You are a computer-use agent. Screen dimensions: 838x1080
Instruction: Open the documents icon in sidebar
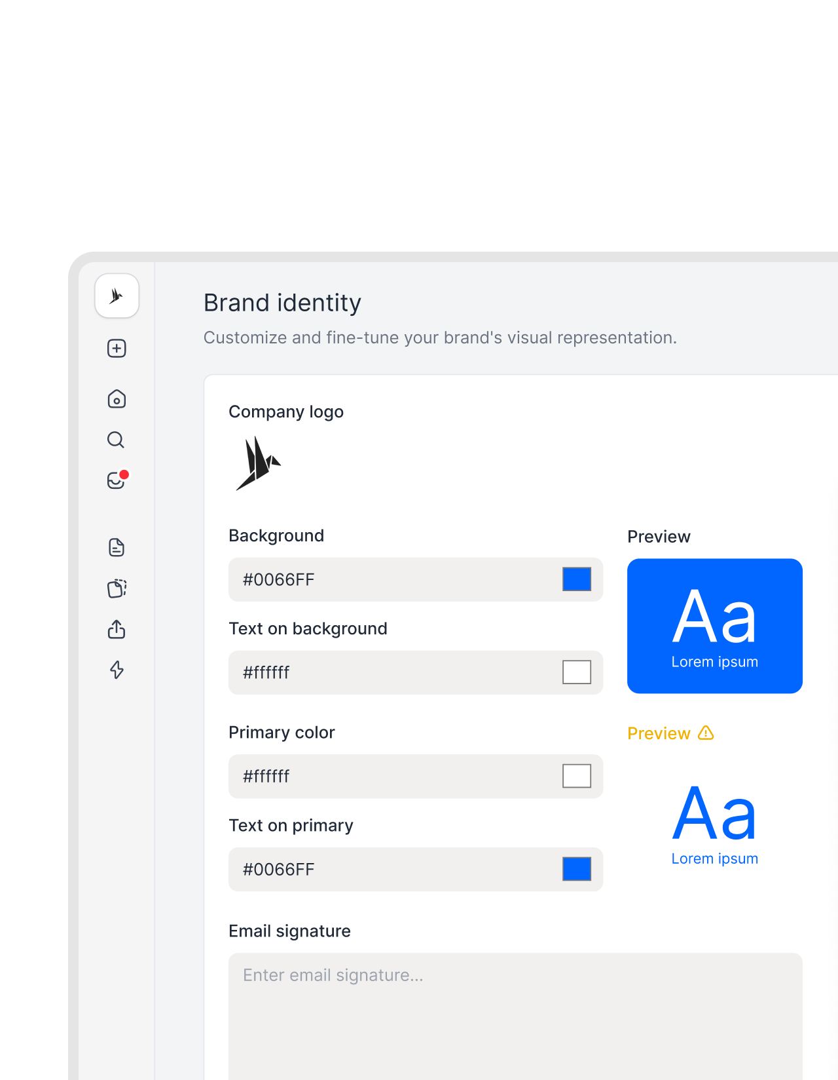coord(117,547)
